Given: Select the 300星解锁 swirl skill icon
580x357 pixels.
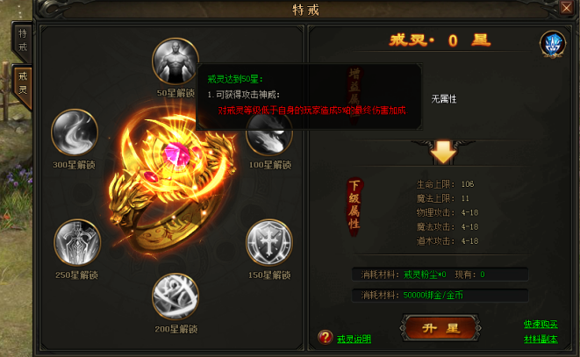Looking at the screenshot, I should 75,132.
